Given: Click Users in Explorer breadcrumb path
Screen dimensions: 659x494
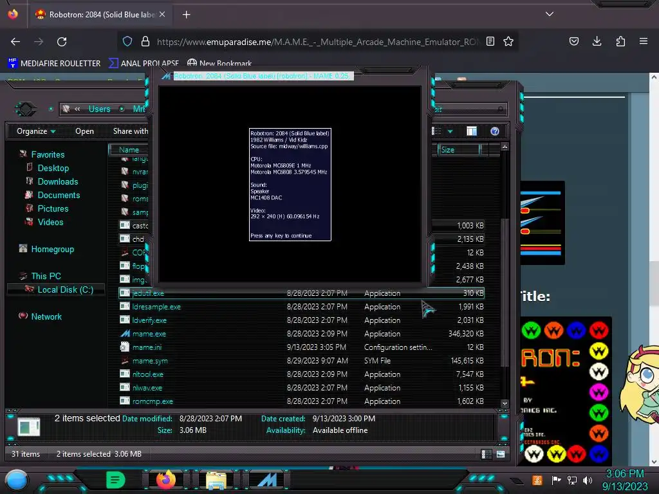Looking at the screenshot, I should 99,109.
